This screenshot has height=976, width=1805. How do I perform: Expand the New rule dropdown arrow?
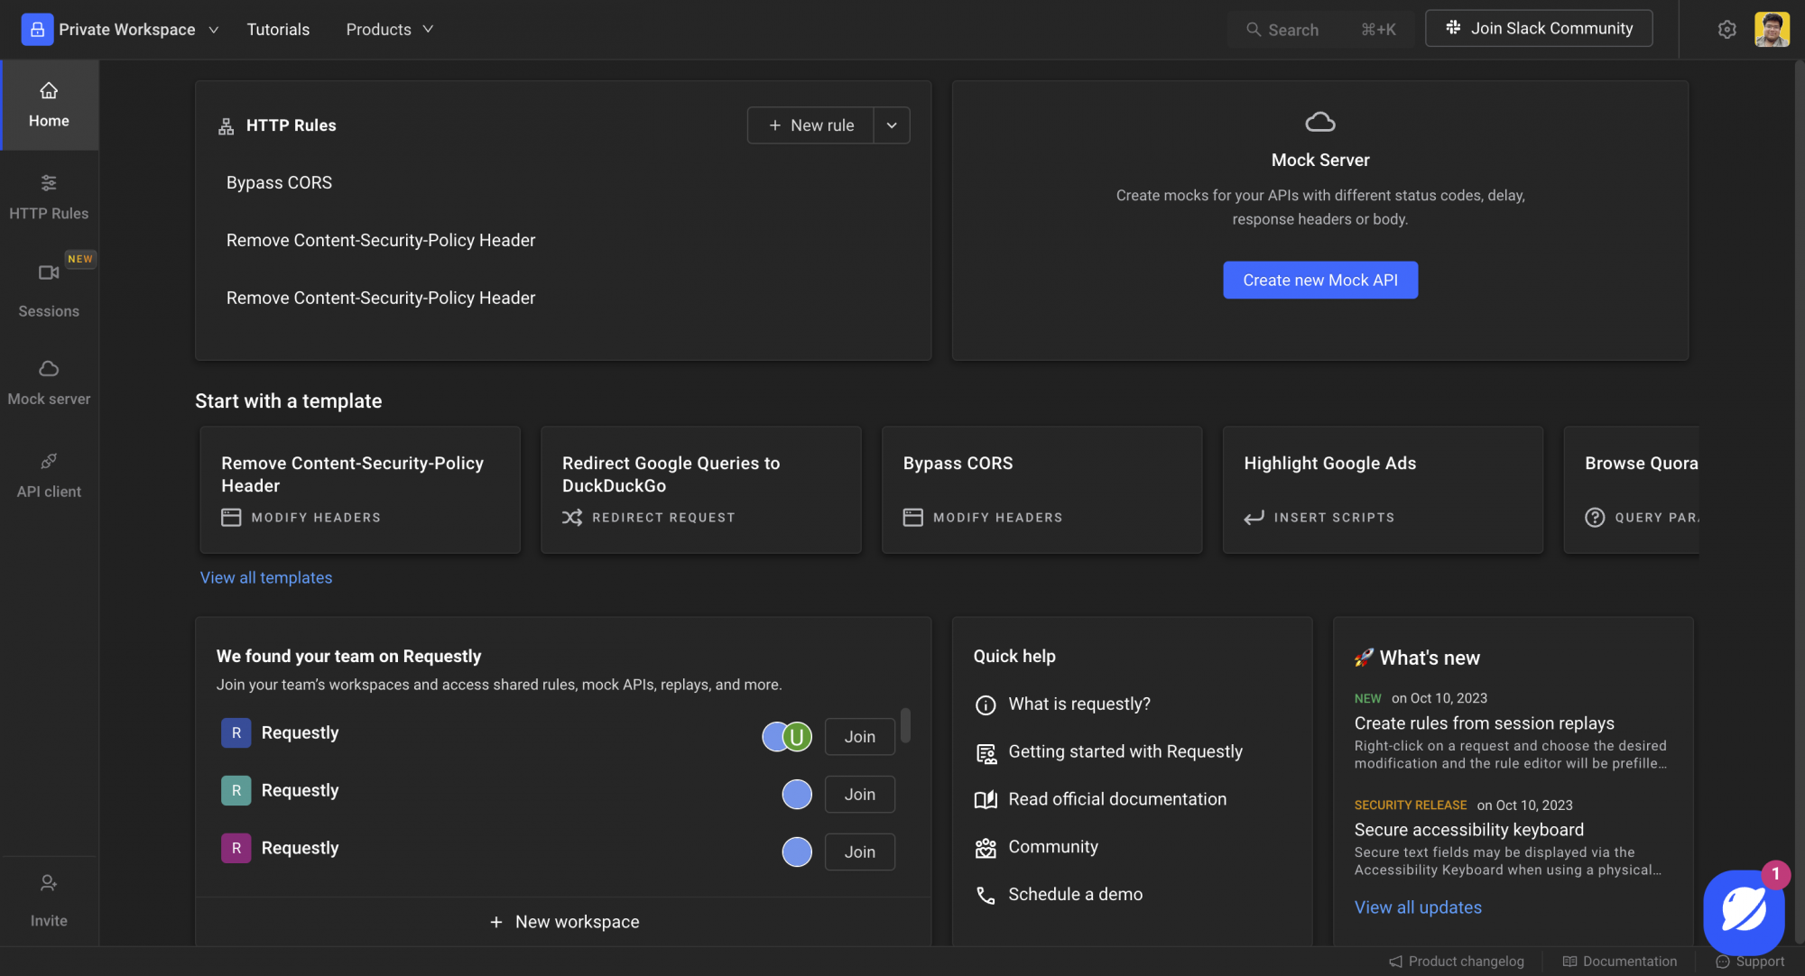pos(892,125)
